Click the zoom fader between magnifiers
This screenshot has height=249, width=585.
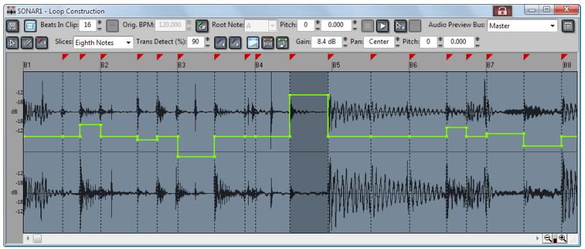[555, 239]
